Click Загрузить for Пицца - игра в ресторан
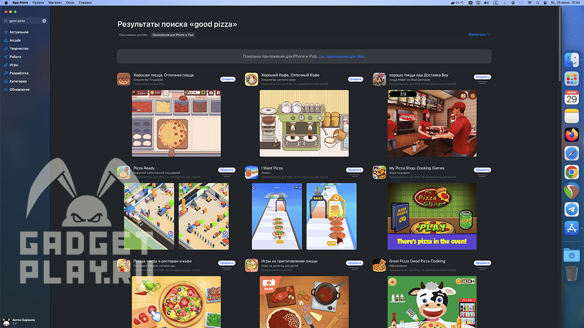 (227, 263)
